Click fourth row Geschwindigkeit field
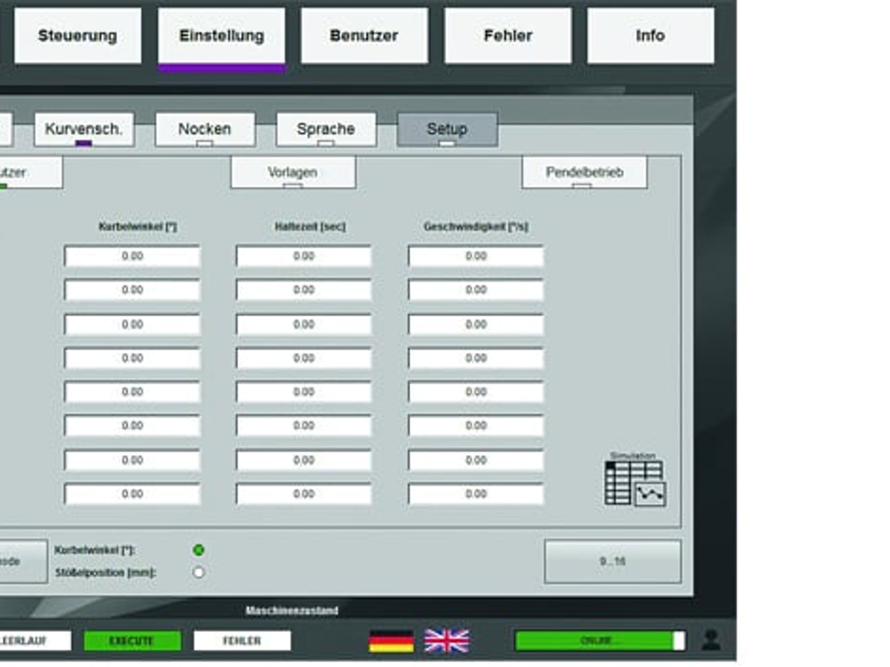Viewport: 890px width, 667px height. point(476,358)
